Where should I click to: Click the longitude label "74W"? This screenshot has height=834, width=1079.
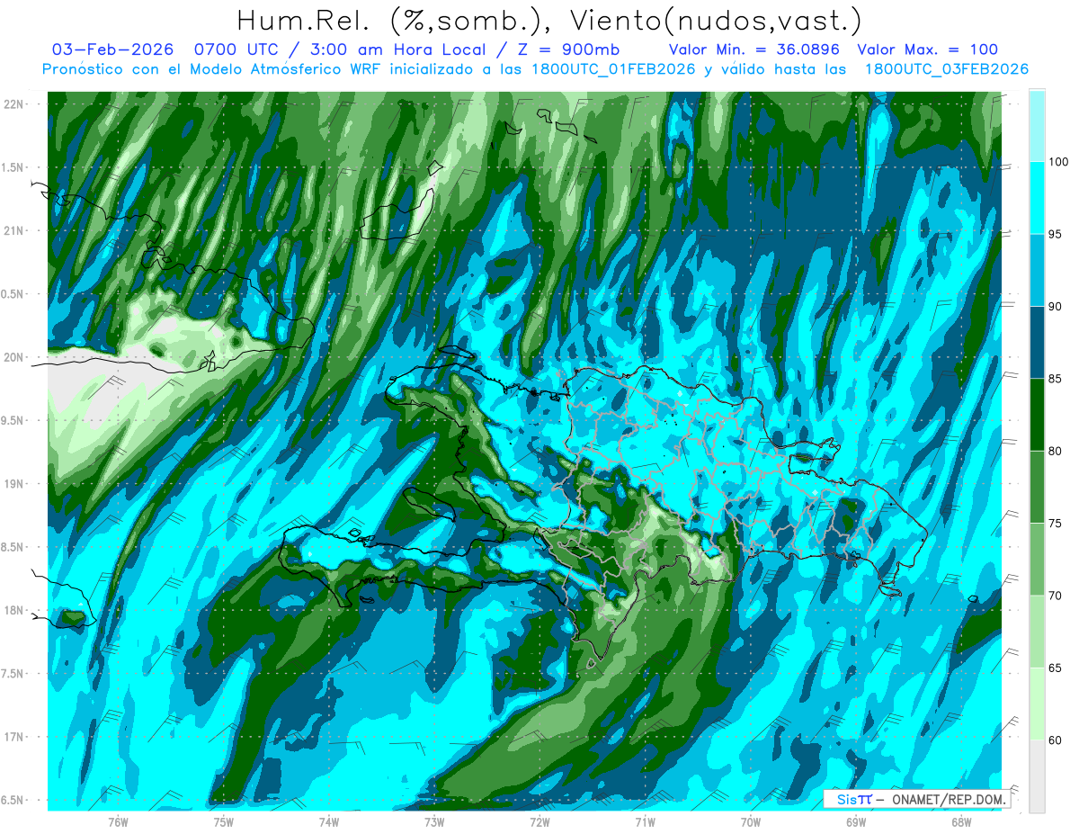tap(329, 821)
